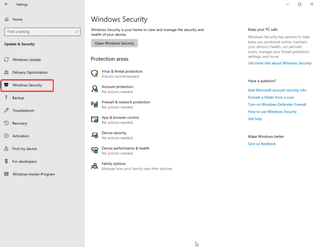Navigate back using the arrow at top left
This screenshot has width=318, height=247.
(6, 4)
